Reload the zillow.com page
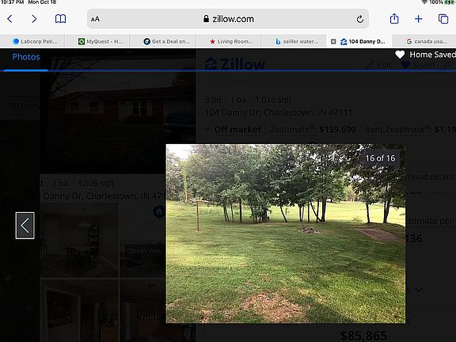456x342 pixels. click(359, 19)
